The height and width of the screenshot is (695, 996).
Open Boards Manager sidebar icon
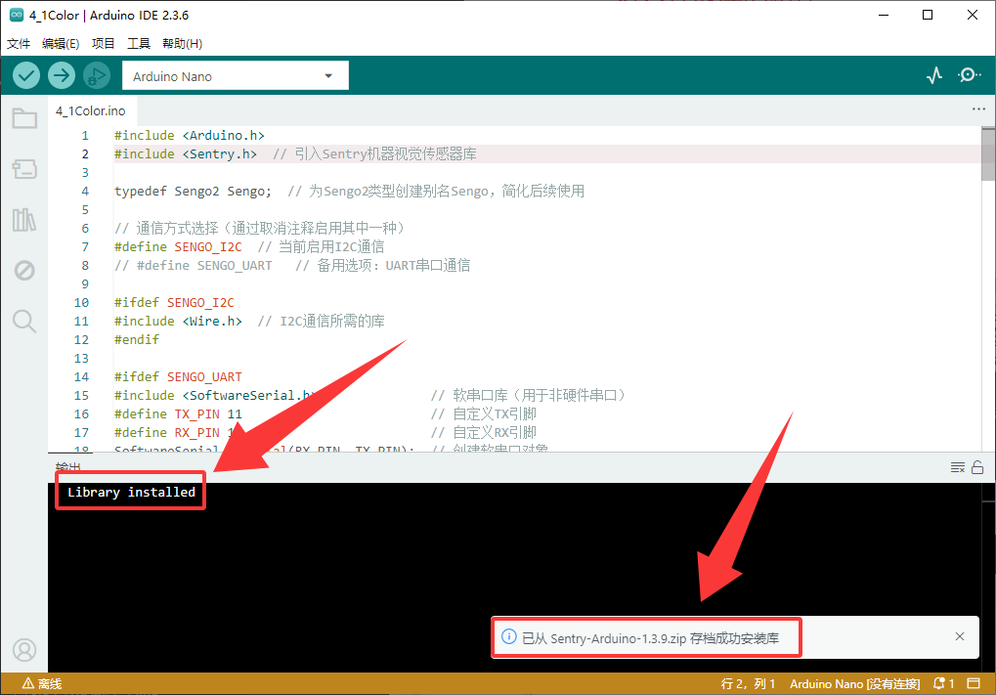coord(24,169)
